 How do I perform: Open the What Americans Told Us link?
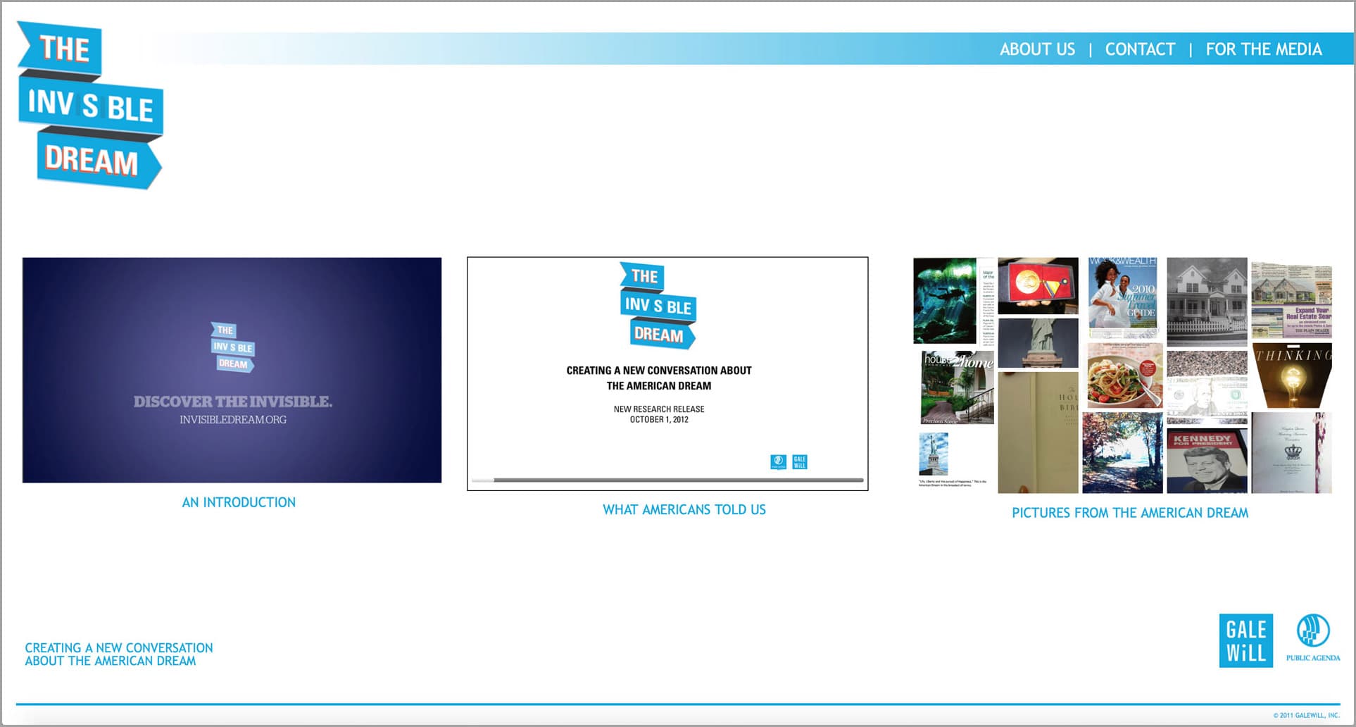pyautogui.click(x=684, y=509)
